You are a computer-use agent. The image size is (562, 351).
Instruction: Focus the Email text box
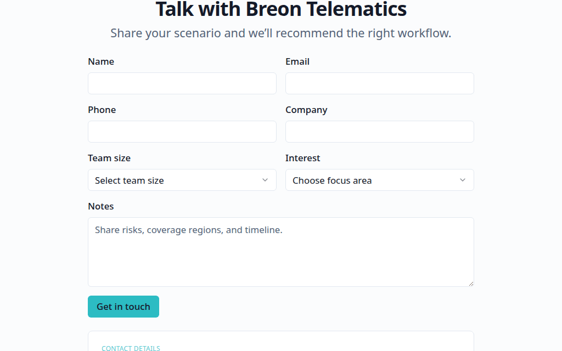click(379, 83)
